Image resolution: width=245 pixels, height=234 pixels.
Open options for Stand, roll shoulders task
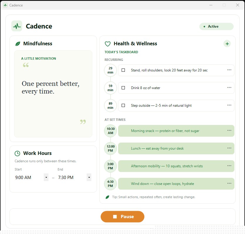229,70
